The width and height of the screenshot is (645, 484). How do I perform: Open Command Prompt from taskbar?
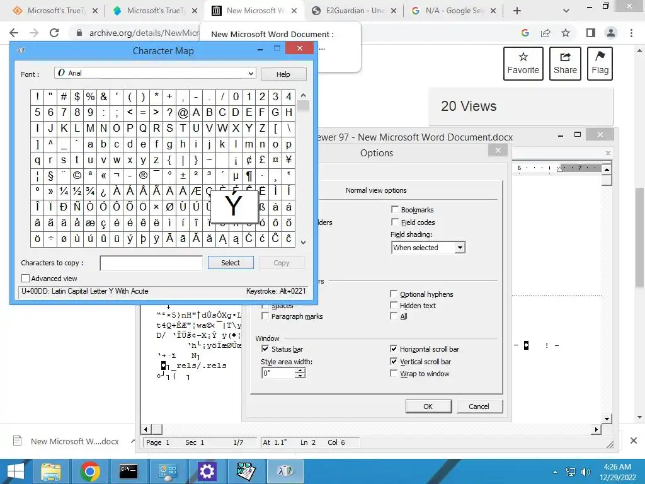128,471
